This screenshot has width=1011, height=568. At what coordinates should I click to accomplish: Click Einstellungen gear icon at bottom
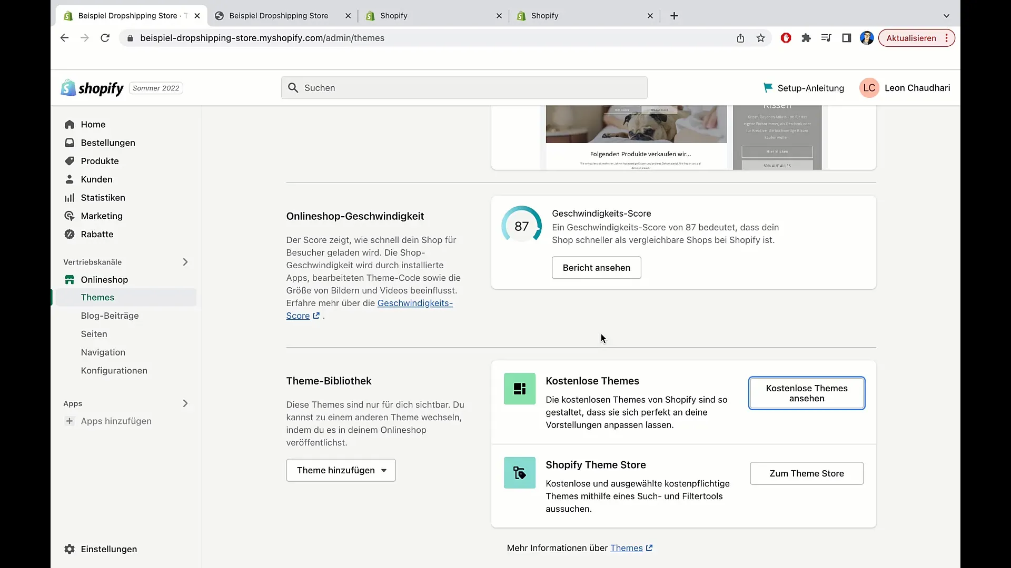70,549
